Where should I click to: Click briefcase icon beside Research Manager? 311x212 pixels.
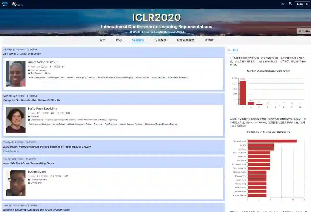(29, 70)
